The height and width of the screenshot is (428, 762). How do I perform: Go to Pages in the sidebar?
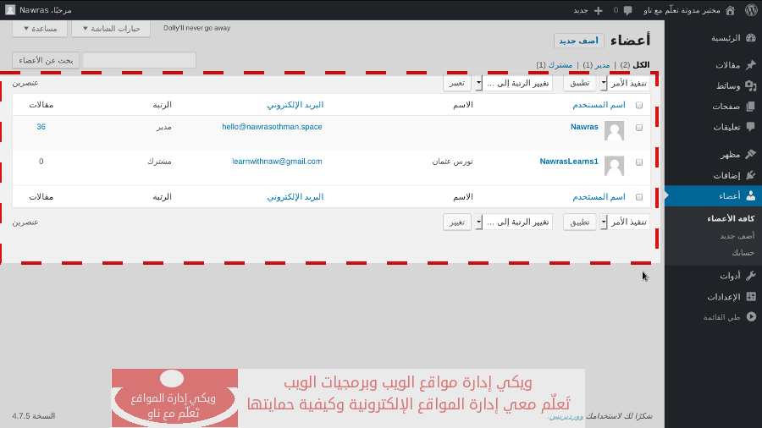pyautogui.click(x=726, y=107)
